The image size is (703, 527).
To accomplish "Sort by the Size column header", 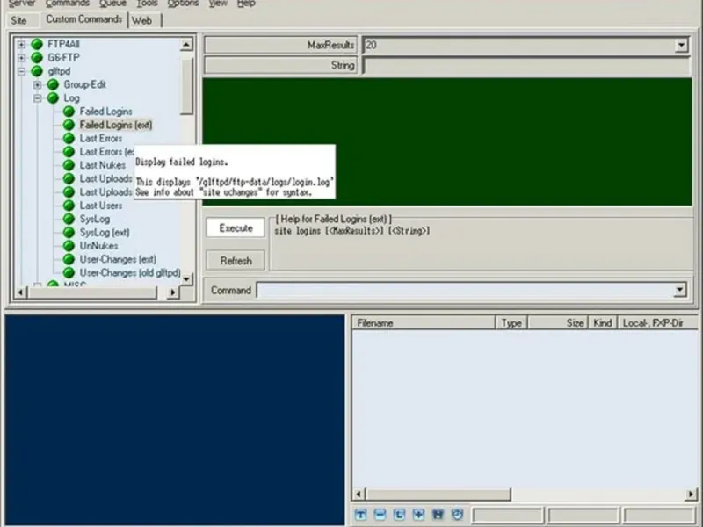I will (x=557, y=322).
